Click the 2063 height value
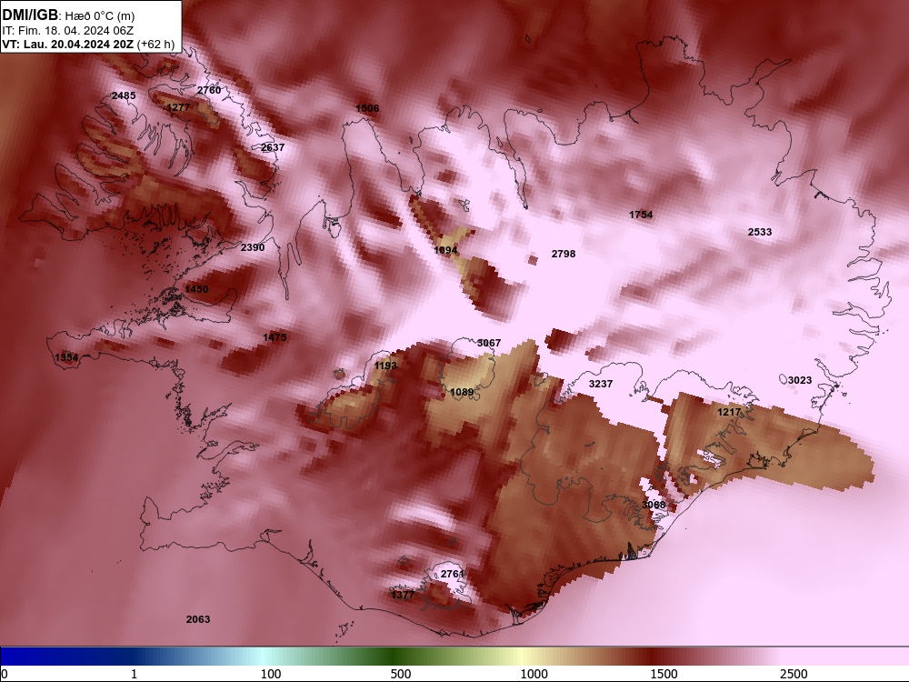 [x=197, y=619]
